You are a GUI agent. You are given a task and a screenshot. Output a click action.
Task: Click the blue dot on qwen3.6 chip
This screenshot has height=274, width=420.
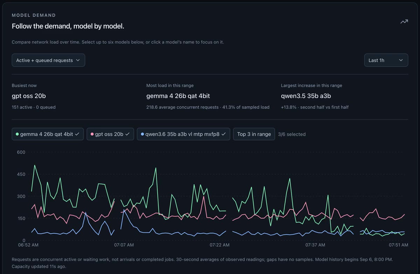click(142, 134)
